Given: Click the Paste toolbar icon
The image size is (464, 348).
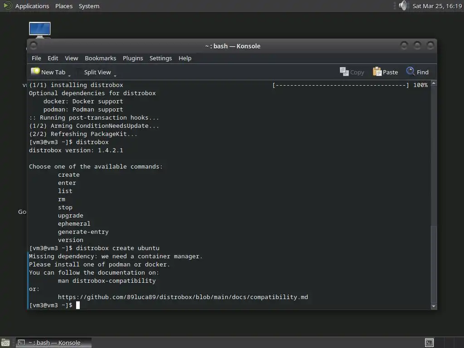Looking at the screenshot, I should click(377, 72).
